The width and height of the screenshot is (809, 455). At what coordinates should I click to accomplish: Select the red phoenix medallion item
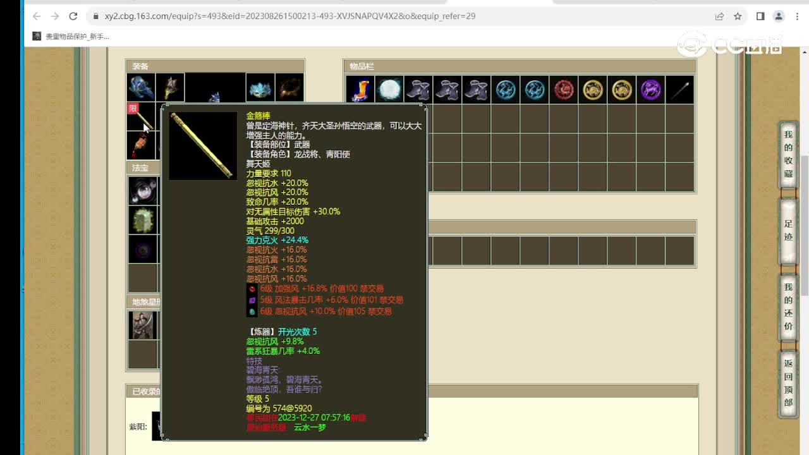564,90
